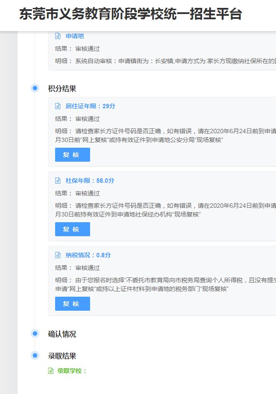
Task: Click the green 录取学校 label
Action: pyautogui.click(x=72, y=371)
